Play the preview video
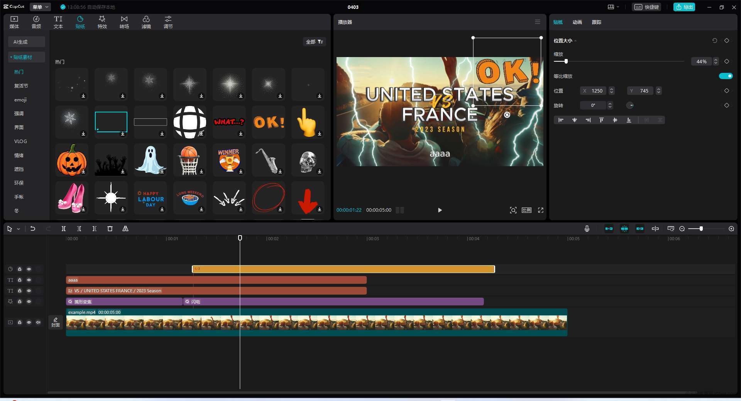The width and height of the screenshot is (741, 401). click(440, 210)
